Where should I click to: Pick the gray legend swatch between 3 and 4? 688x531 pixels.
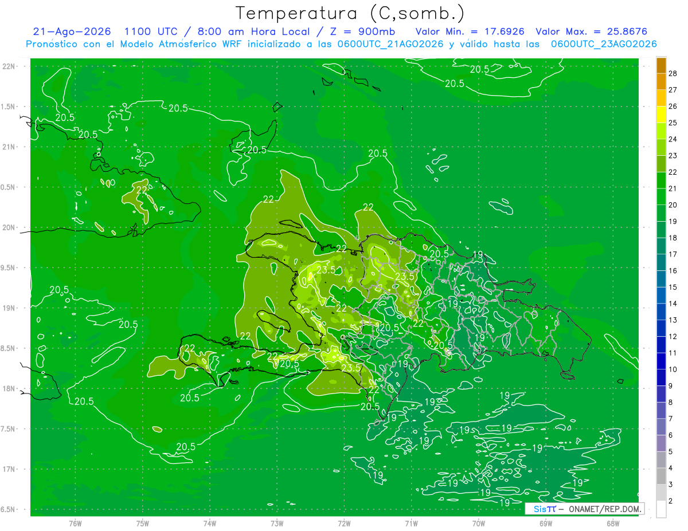tap(661, 477)
